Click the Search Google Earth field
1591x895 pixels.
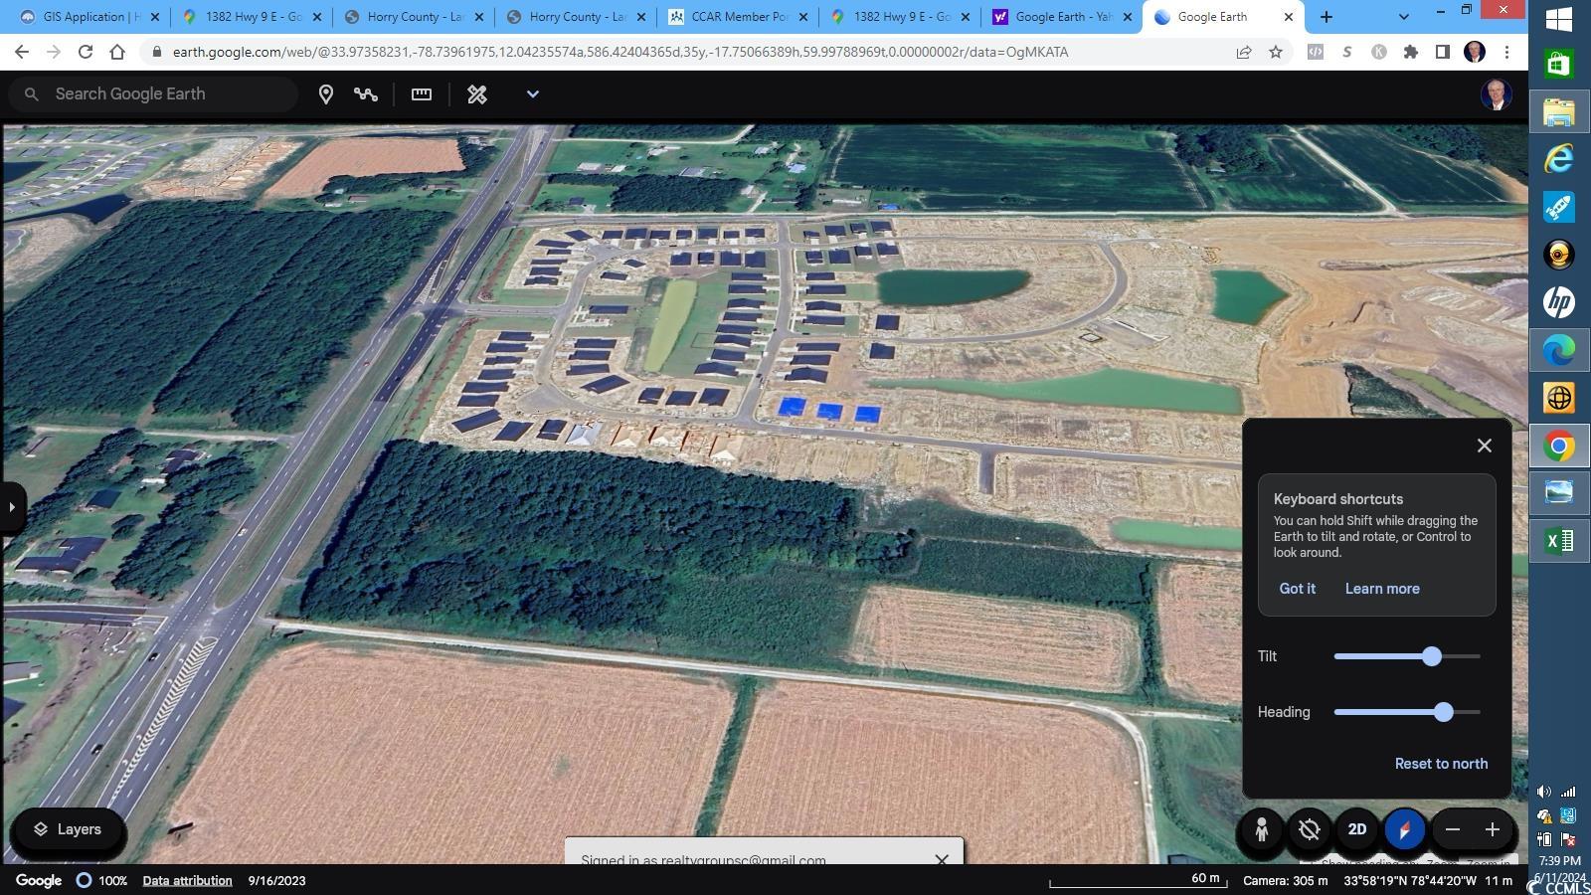164,94
